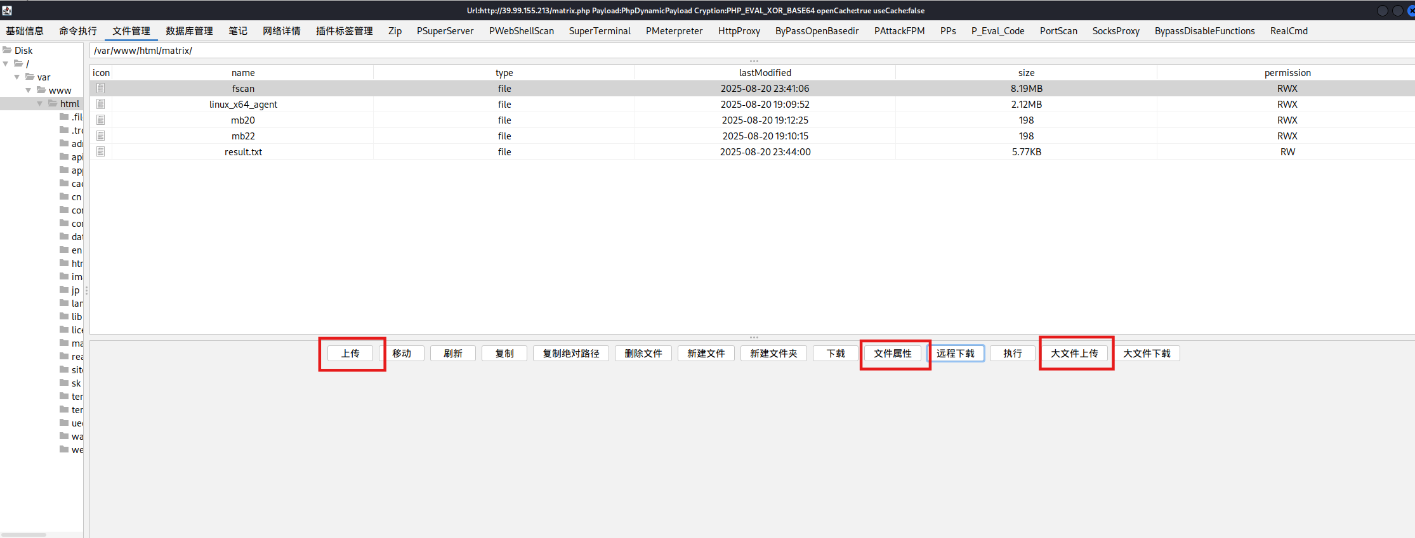This screenshot has height=538, width=1415.
Task: Click the folder icon beside jp
Action: 64,290
